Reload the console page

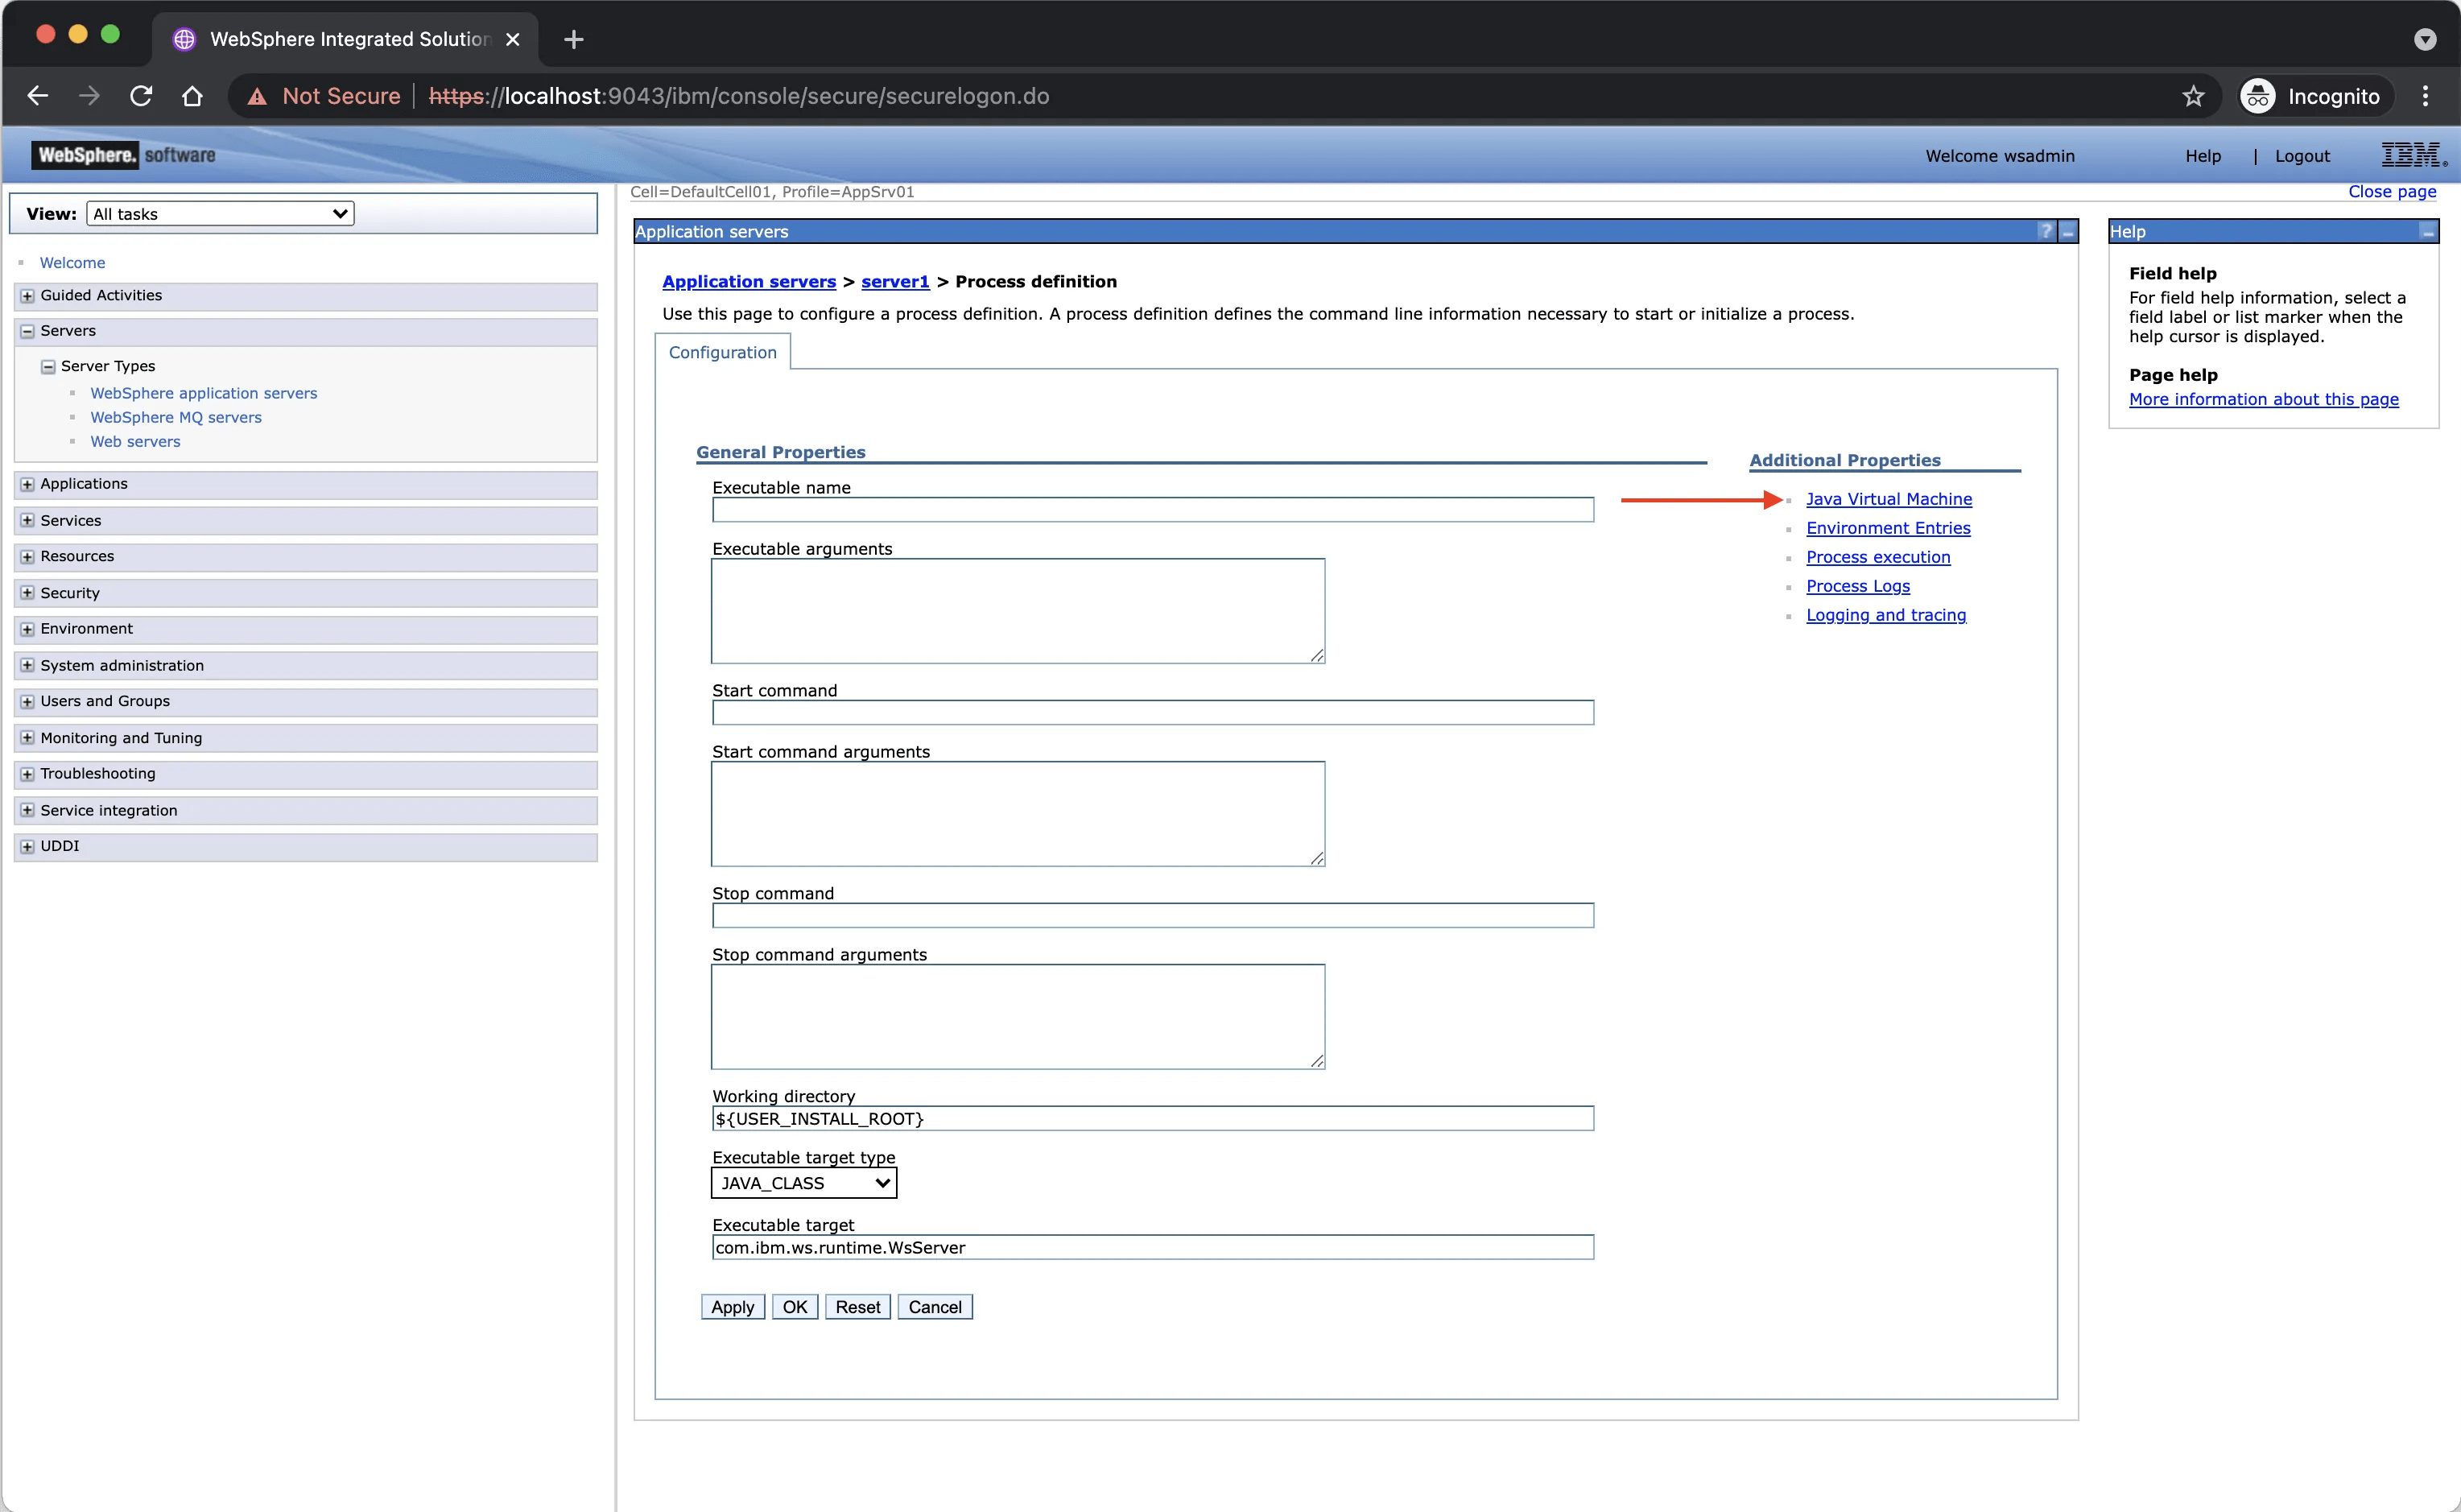click(141, 96)
